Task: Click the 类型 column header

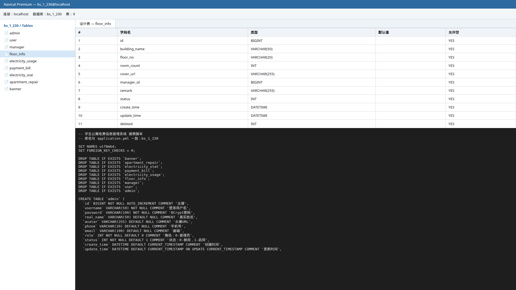Action: point(311,32)
